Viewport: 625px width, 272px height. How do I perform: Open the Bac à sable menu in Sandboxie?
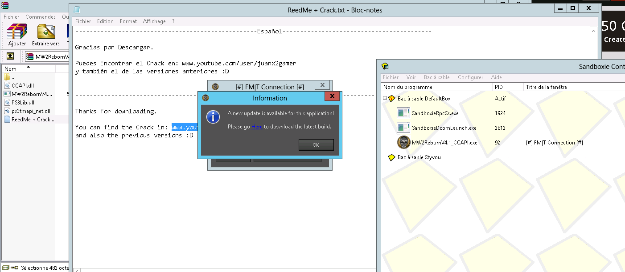[x=436, y=77]
